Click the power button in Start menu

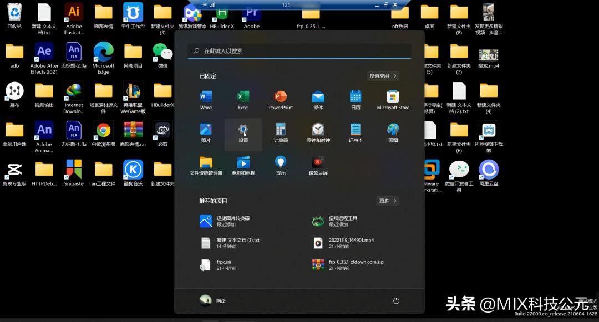[396, 300]
